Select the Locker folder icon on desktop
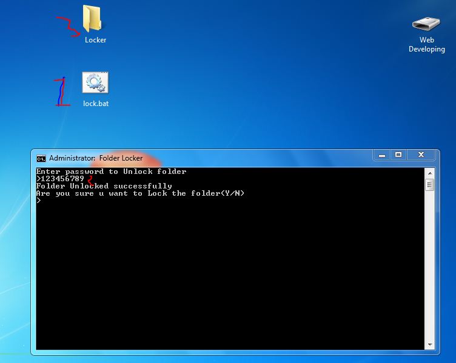This screenshot has height=363, width=456. coord(93,18)
